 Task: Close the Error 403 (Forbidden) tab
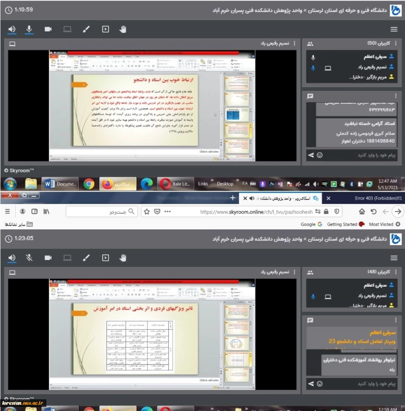[x=328, y=198]
